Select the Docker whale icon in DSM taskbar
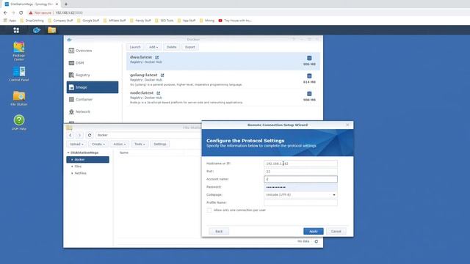This screenshot has width=470, height=264. pyautogui.click(x=37, y=30)
